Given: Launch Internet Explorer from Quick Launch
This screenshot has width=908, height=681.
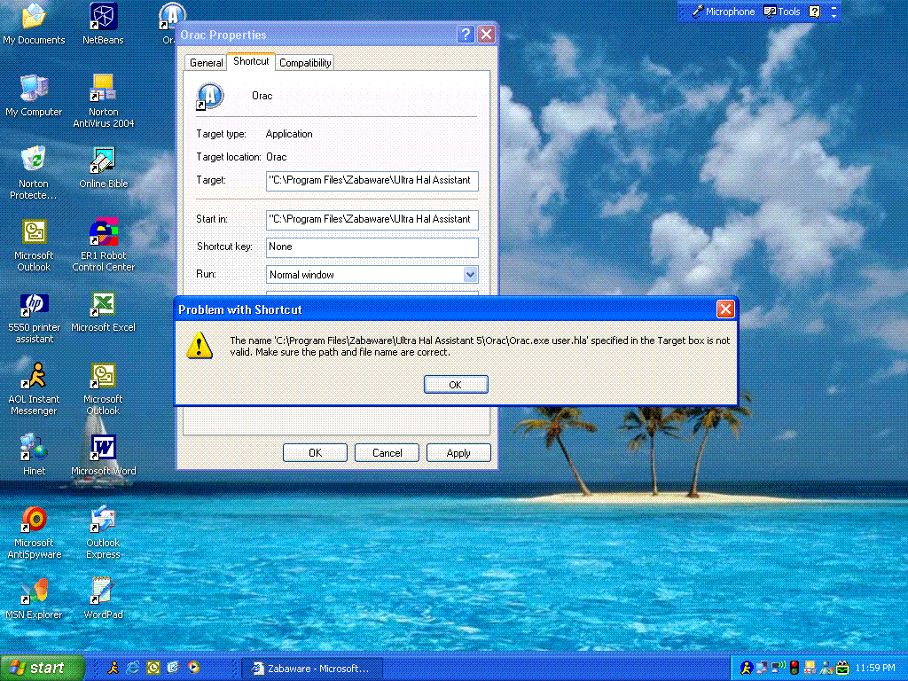Looking at the screenshot, I should pos(133,668).
